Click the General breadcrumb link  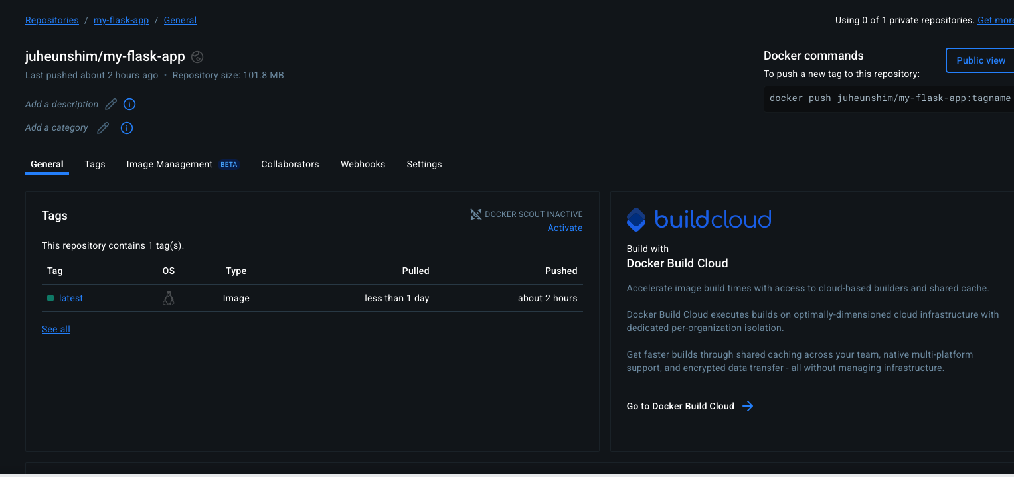click(x=180, y=20)
